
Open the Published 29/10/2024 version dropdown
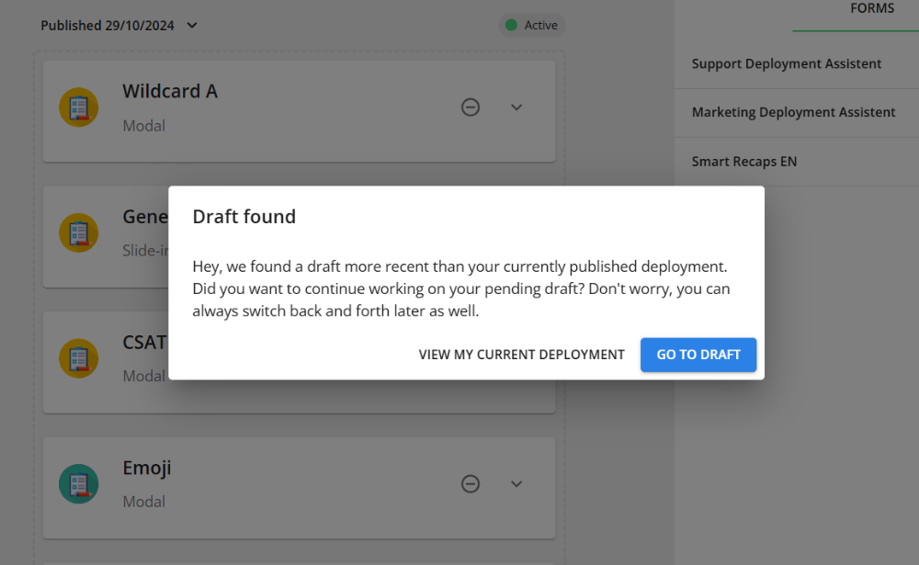coord(119,25)
